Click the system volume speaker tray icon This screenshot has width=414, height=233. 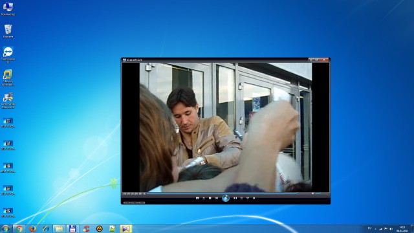391,228
